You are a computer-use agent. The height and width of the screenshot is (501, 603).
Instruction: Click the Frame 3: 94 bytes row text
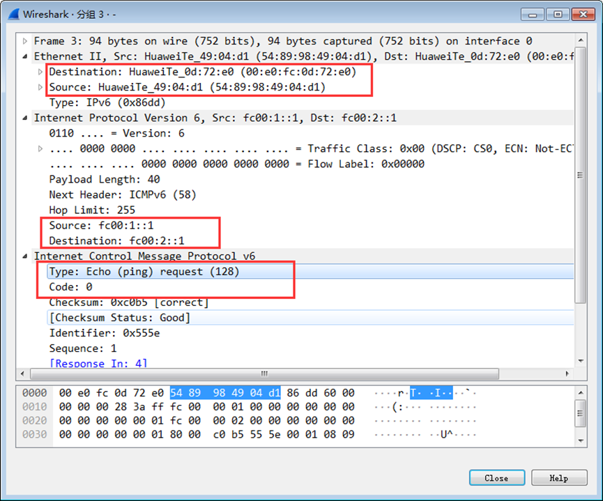[283, 41]
